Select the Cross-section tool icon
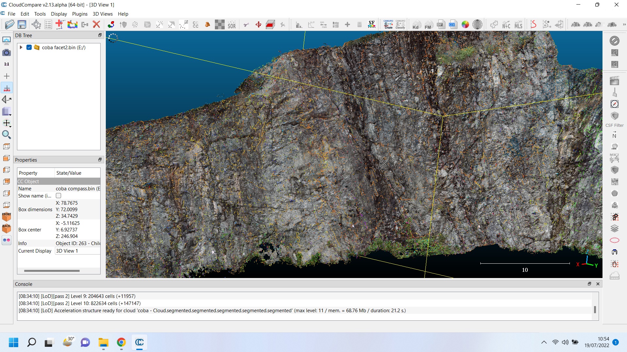This screenshot has height=352, width=627. pyautogui.click(x=270, y=24)
